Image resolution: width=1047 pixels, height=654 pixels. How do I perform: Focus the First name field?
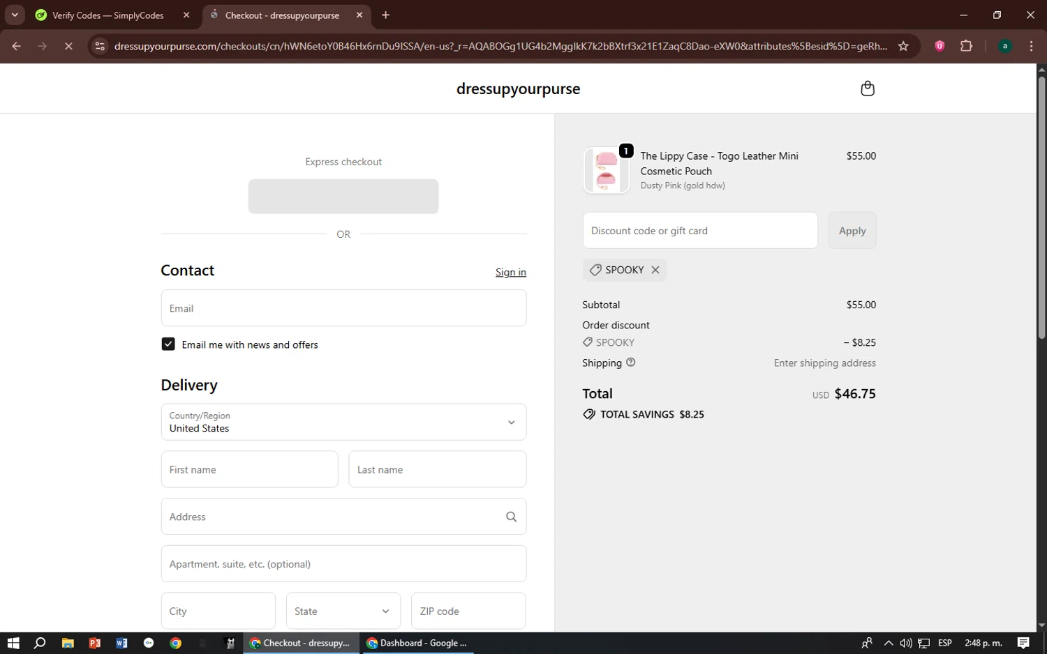point(249,469)
